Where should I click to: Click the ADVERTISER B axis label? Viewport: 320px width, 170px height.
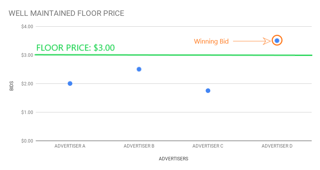pyautogui.click(x=139, y=146)
